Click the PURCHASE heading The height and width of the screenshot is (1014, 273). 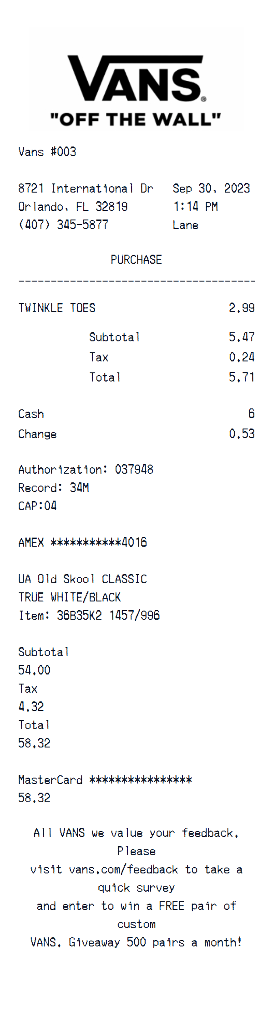click(136, 260)
